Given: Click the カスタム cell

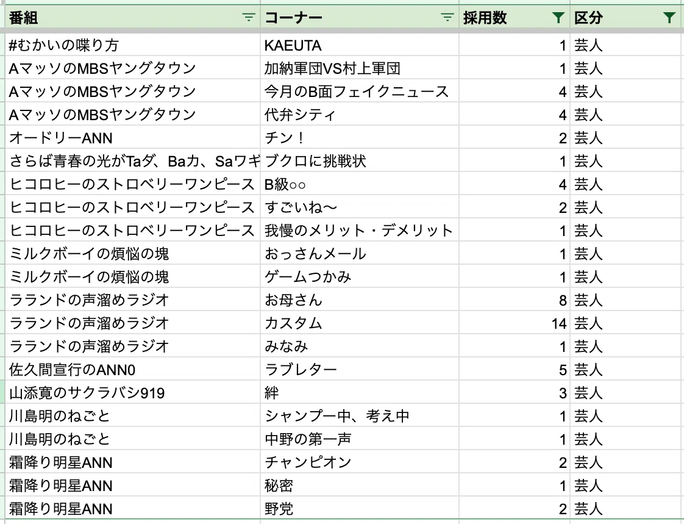Looking at the screenshot, I should 360,323.
